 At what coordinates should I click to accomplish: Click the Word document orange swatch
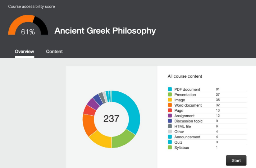170,105
